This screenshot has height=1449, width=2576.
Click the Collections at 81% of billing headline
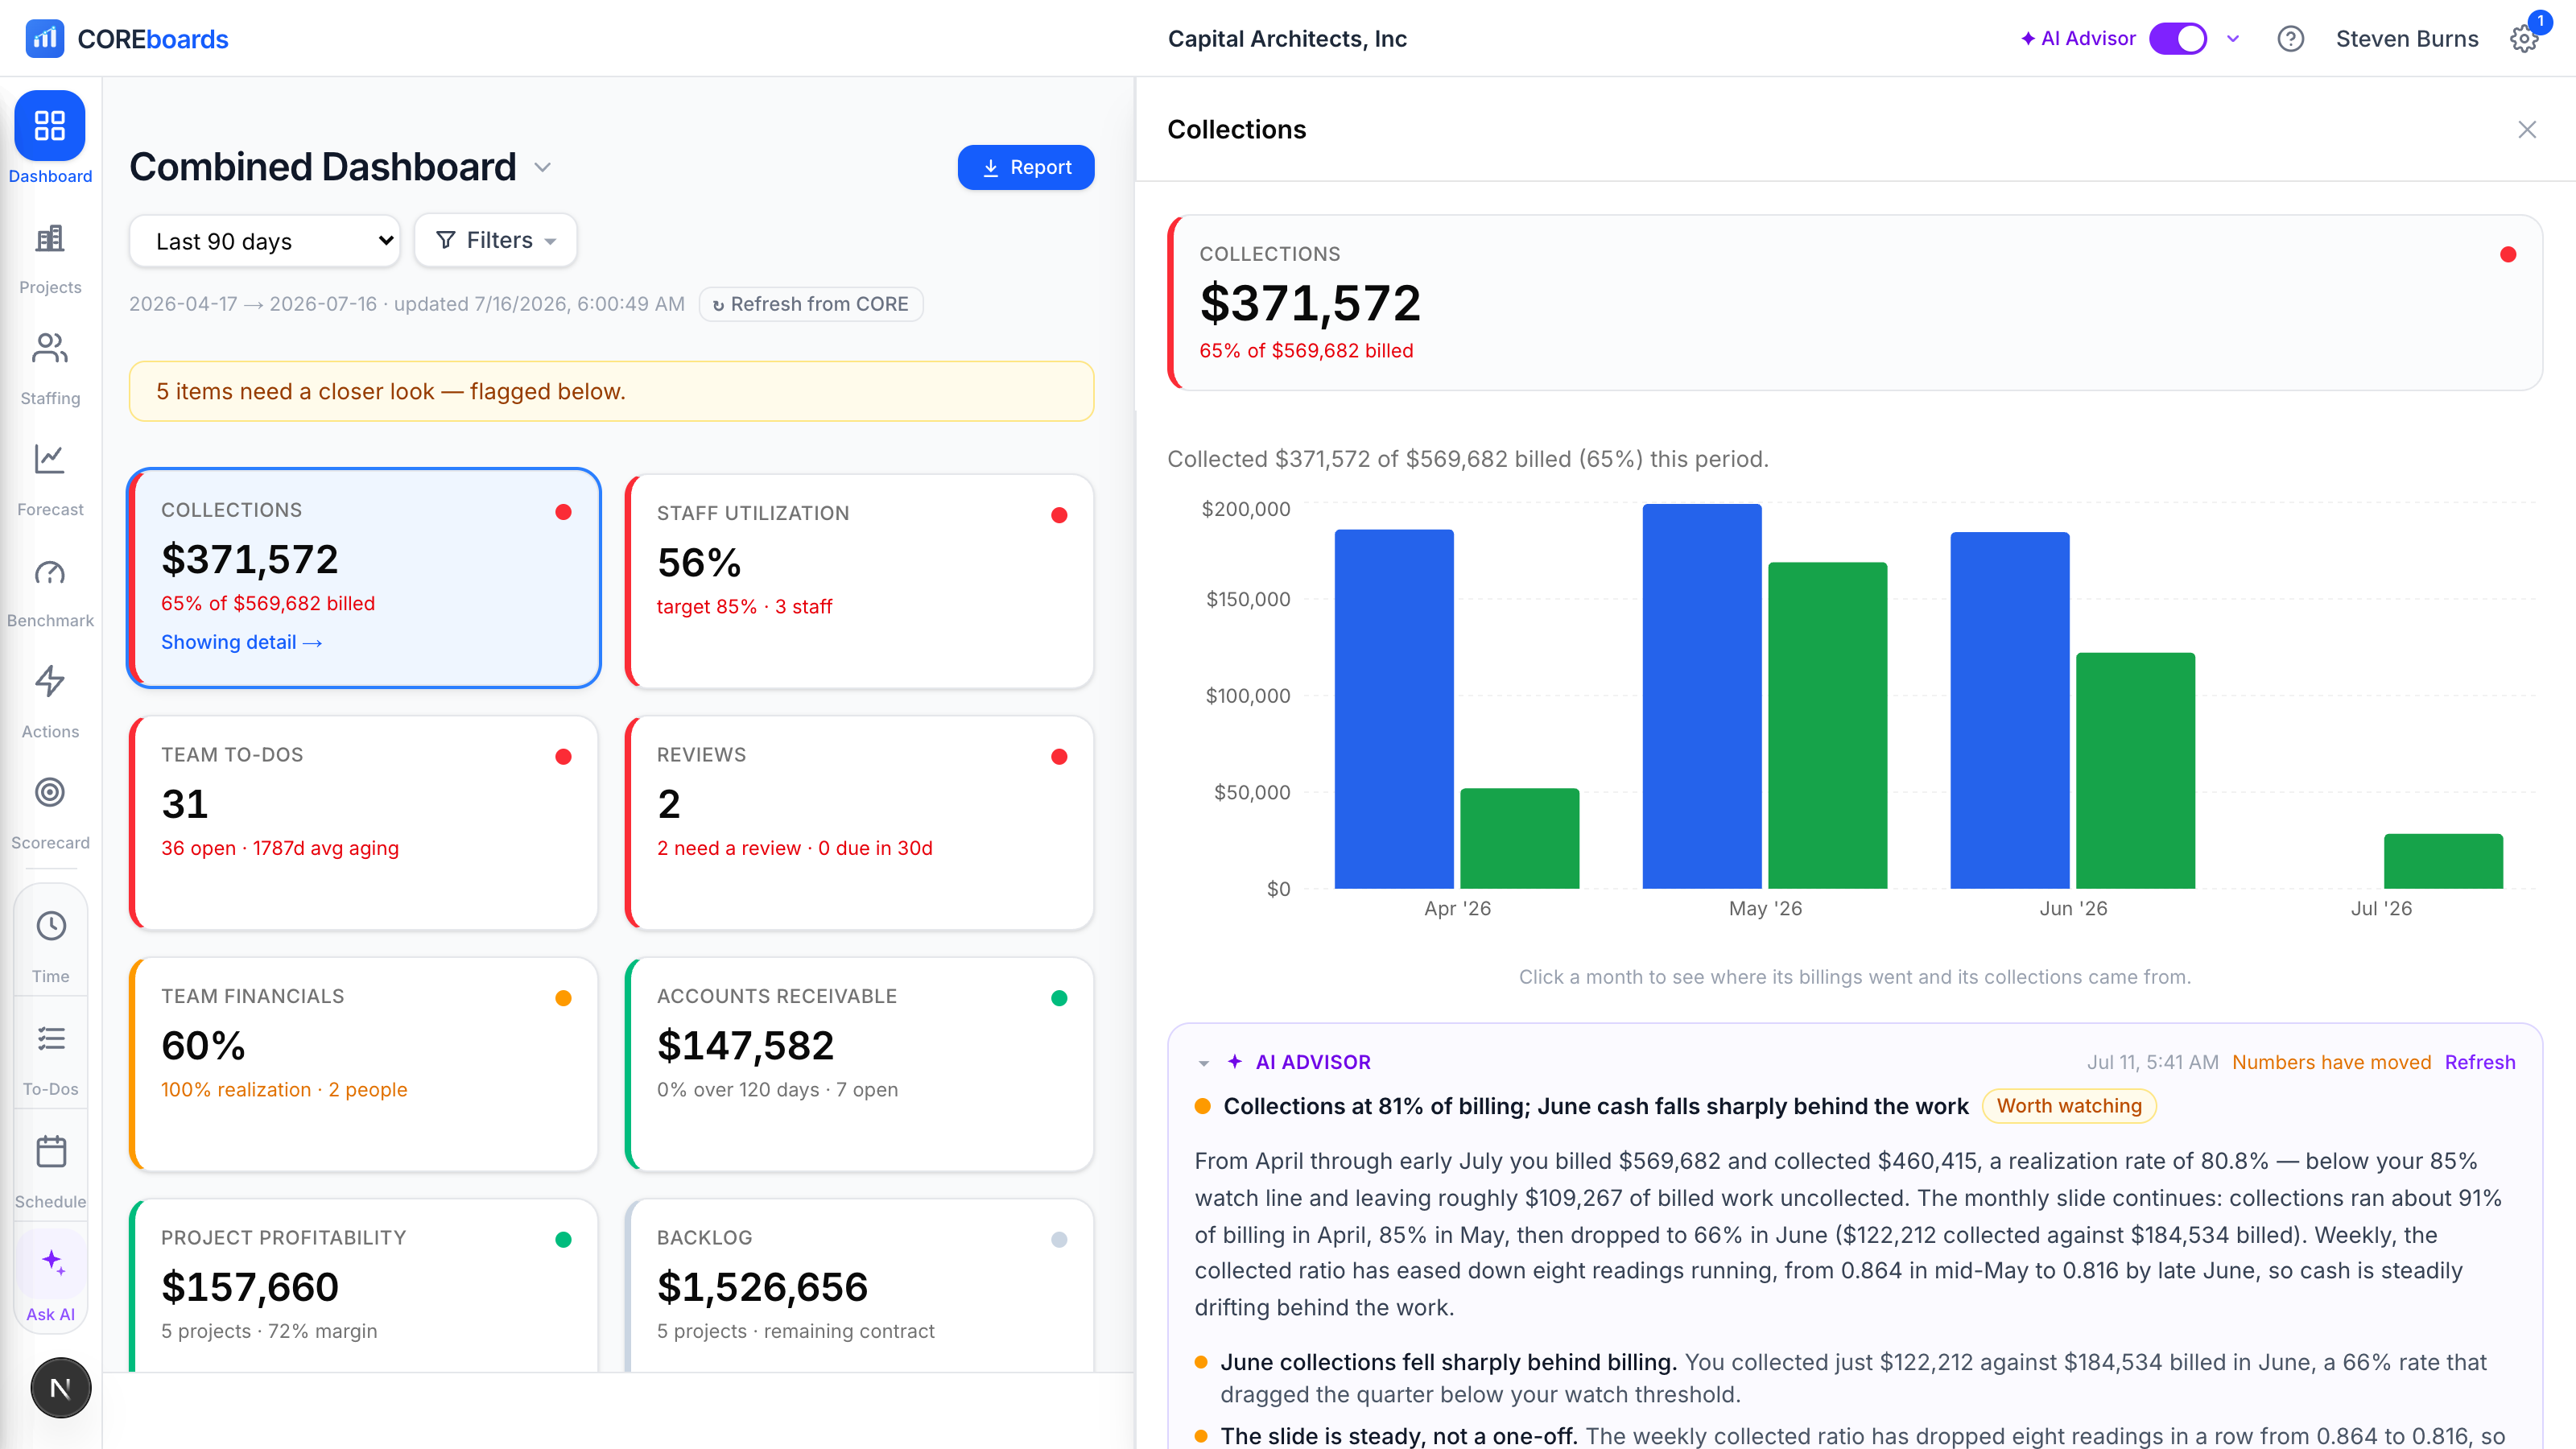[x=1595, y=1106]
